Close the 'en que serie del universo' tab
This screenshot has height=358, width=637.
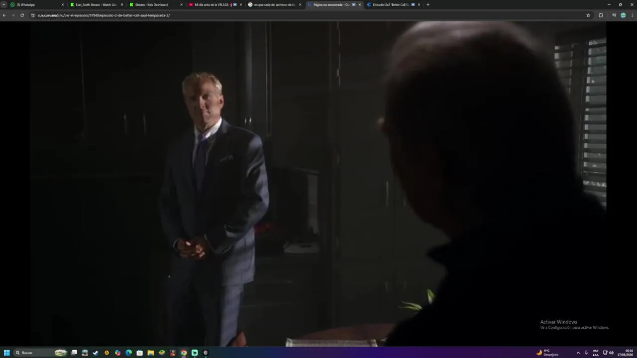[x=300, y=4]
